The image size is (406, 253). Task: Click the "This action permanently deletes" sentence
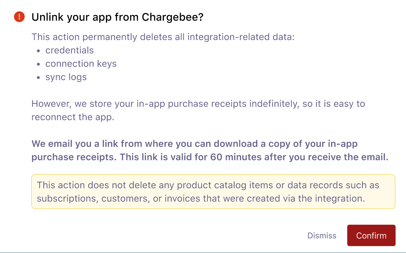click(100, 37)
